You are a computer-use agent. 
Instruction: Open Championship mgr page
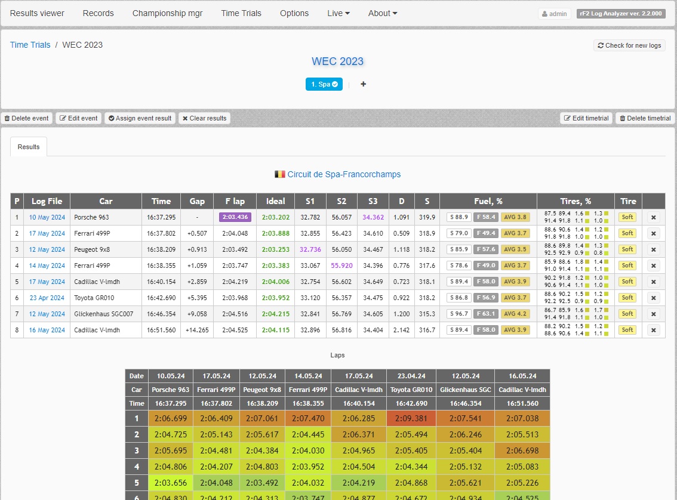click(168, 13)
